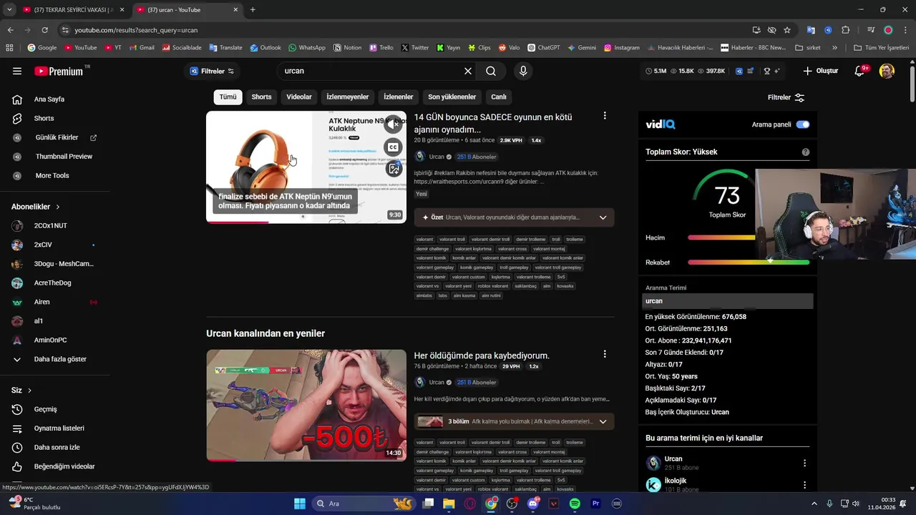916x515 pixels.
Task: Open options for İkolojik channel in vidIQ panel
Action: (804, 485)
